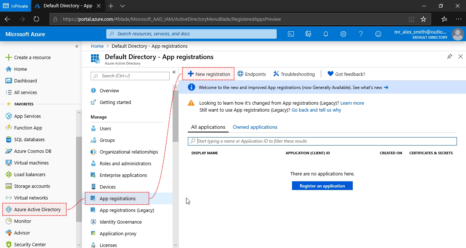Image resolution: width=466 pixels, height=248 pixels.
Task: Pin the App registrations blade
Action: [x=450, y=57]
